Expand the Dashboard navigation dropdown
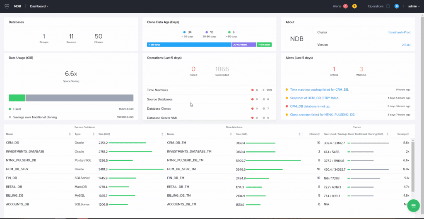 click(x=39, y=6)
